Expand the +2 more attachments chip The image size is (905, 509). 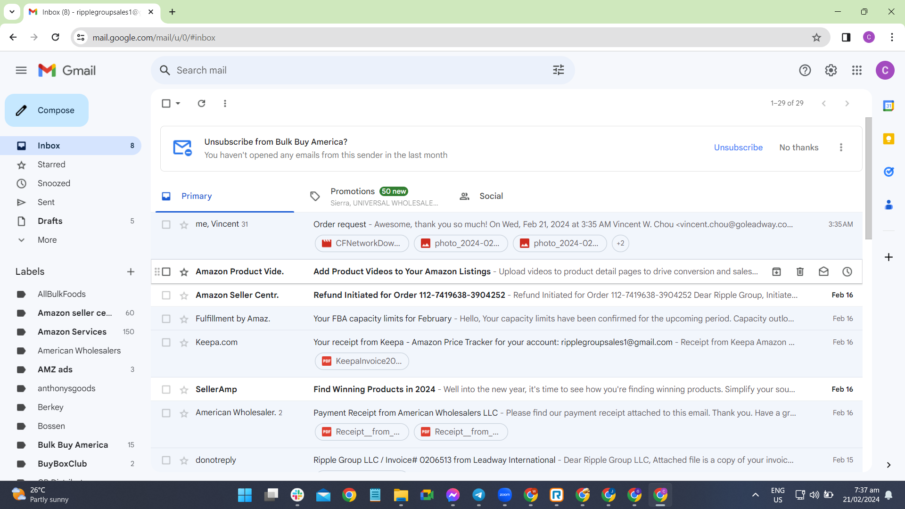pyautogui.click(x=620, y=244)
